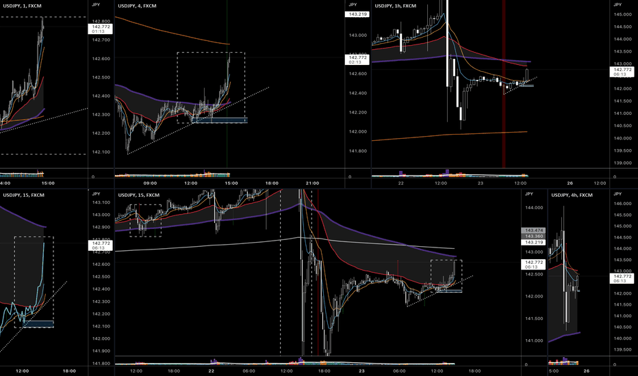Click 21:00 on the 4-minute chart time axis
This screenshot has height=376, width=638.
click(312, 183)
